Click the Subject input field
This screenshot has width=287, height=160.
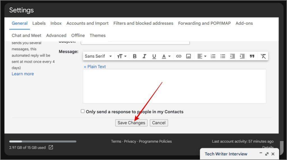135,43
